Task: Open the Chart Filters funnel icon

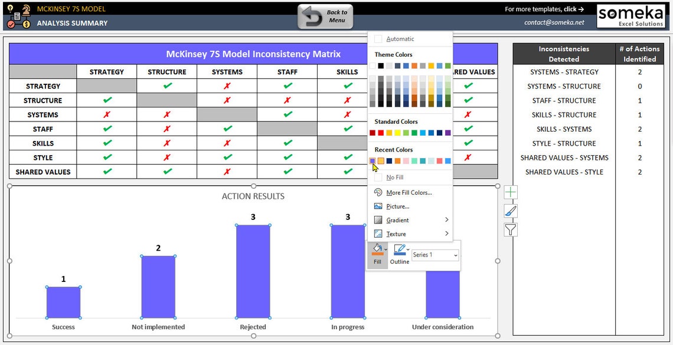Action: [x=510, y=229]
